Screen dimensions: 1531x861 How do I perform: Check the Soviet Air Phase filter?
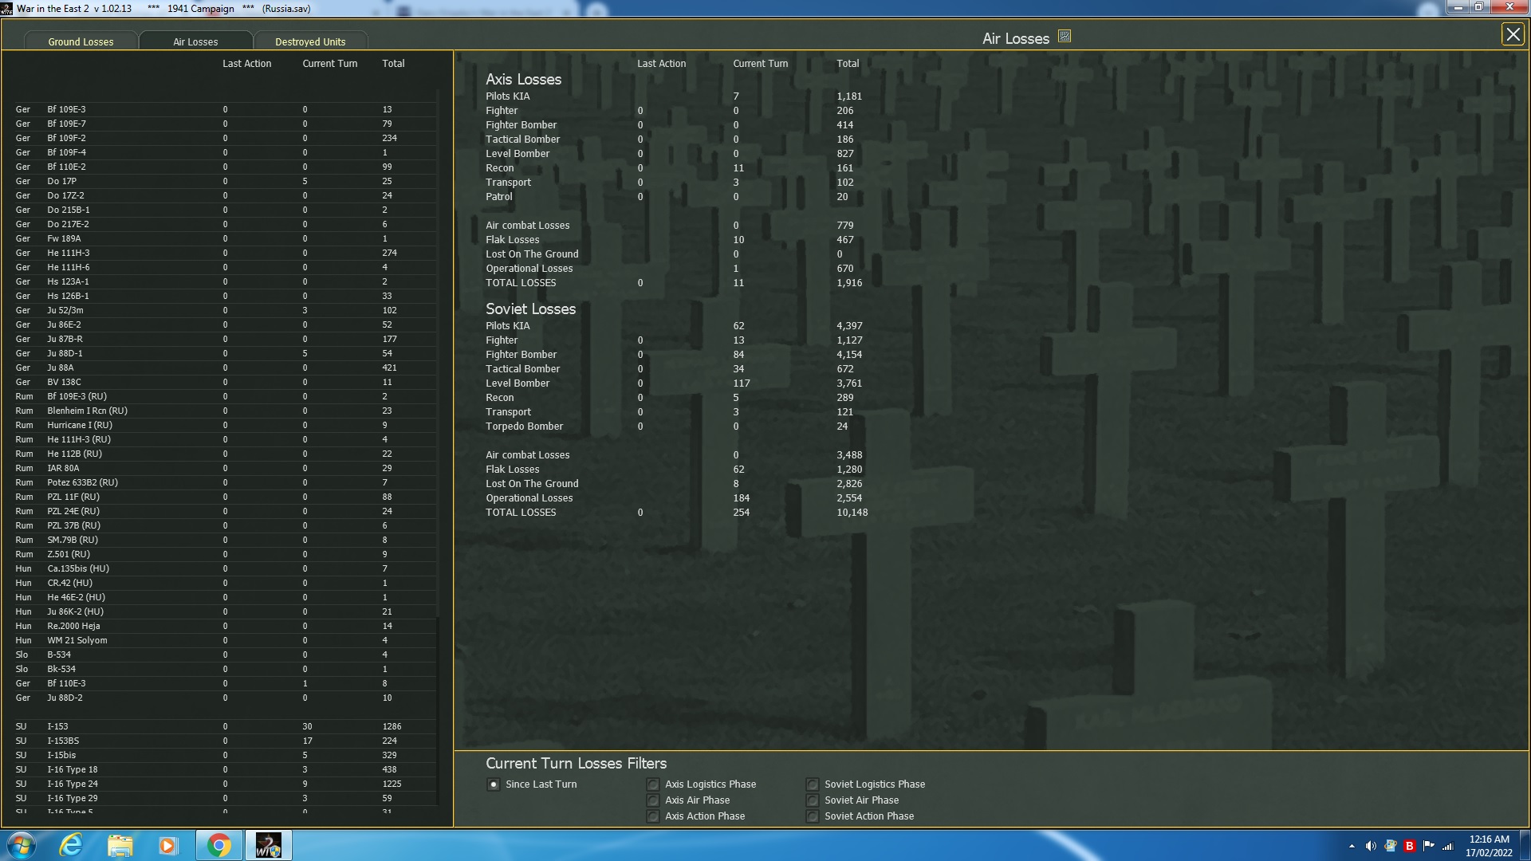click(812, 800)
